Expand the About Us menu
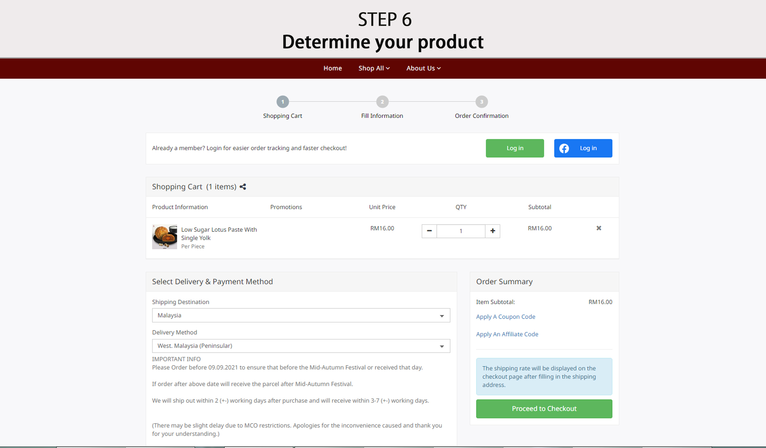Viewport: 766px width, 448px height. tap(423, 68)
